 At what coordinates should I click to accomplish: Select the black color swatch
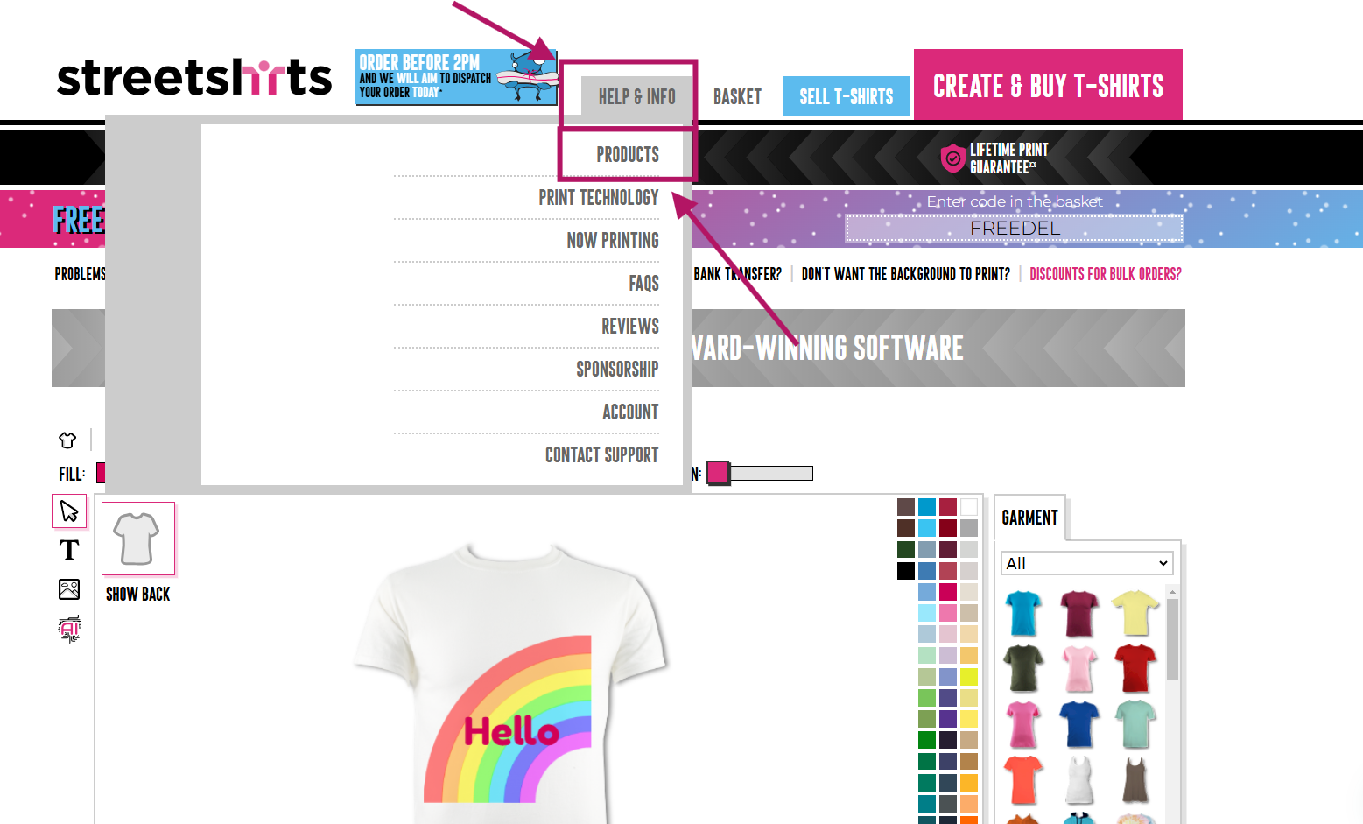(906, 571)
